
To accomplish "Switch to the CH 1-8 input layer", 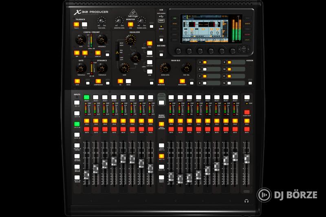I will [77, 103].
